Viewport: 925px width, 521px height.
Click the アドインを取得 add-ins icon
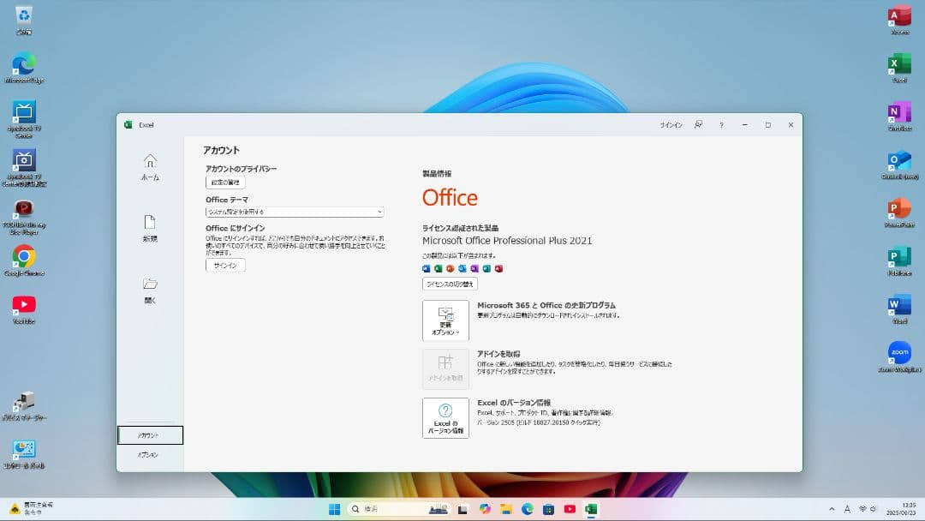[445, 368]
